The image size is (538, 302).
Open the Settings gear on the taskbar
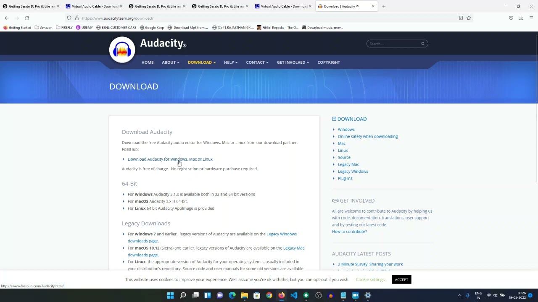368,295
